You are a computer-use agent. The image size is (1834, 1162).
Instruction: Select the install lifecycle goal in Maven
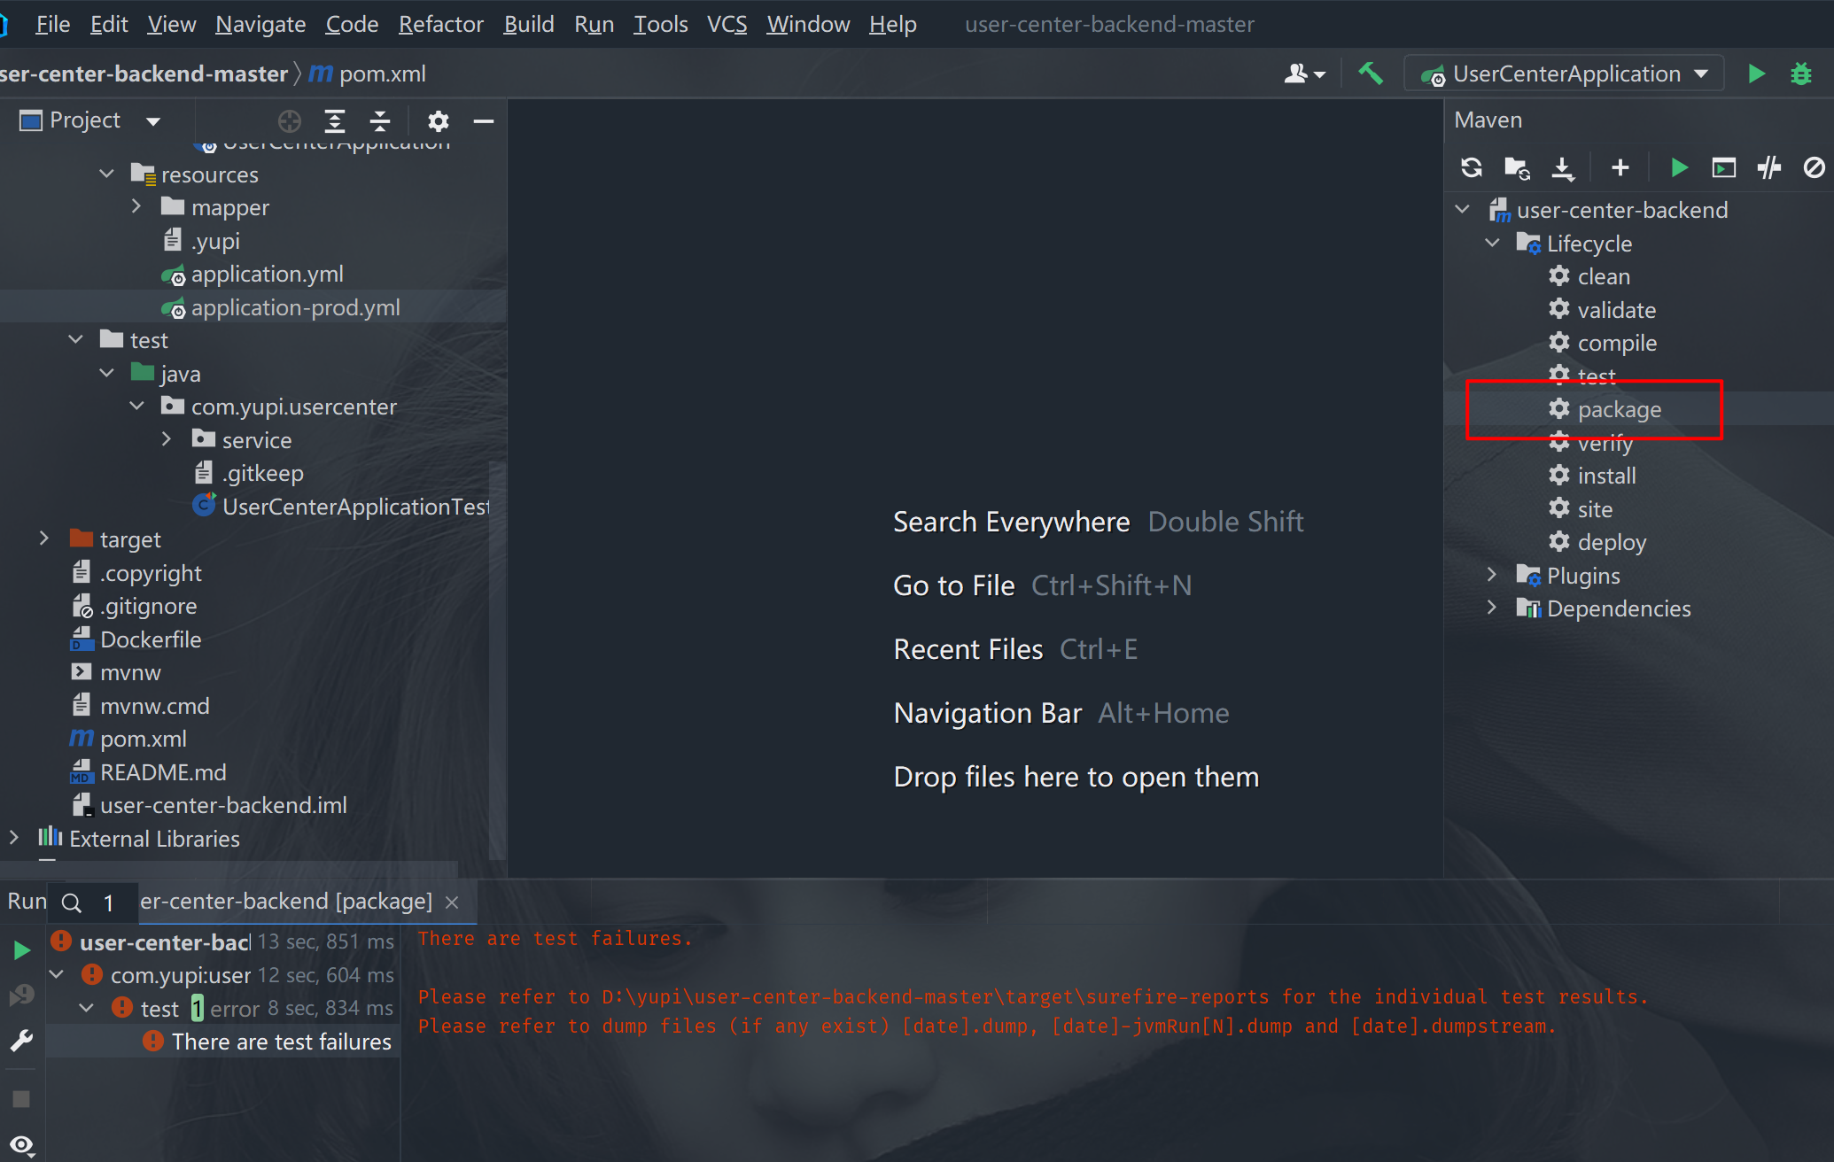coord(1606,476)
